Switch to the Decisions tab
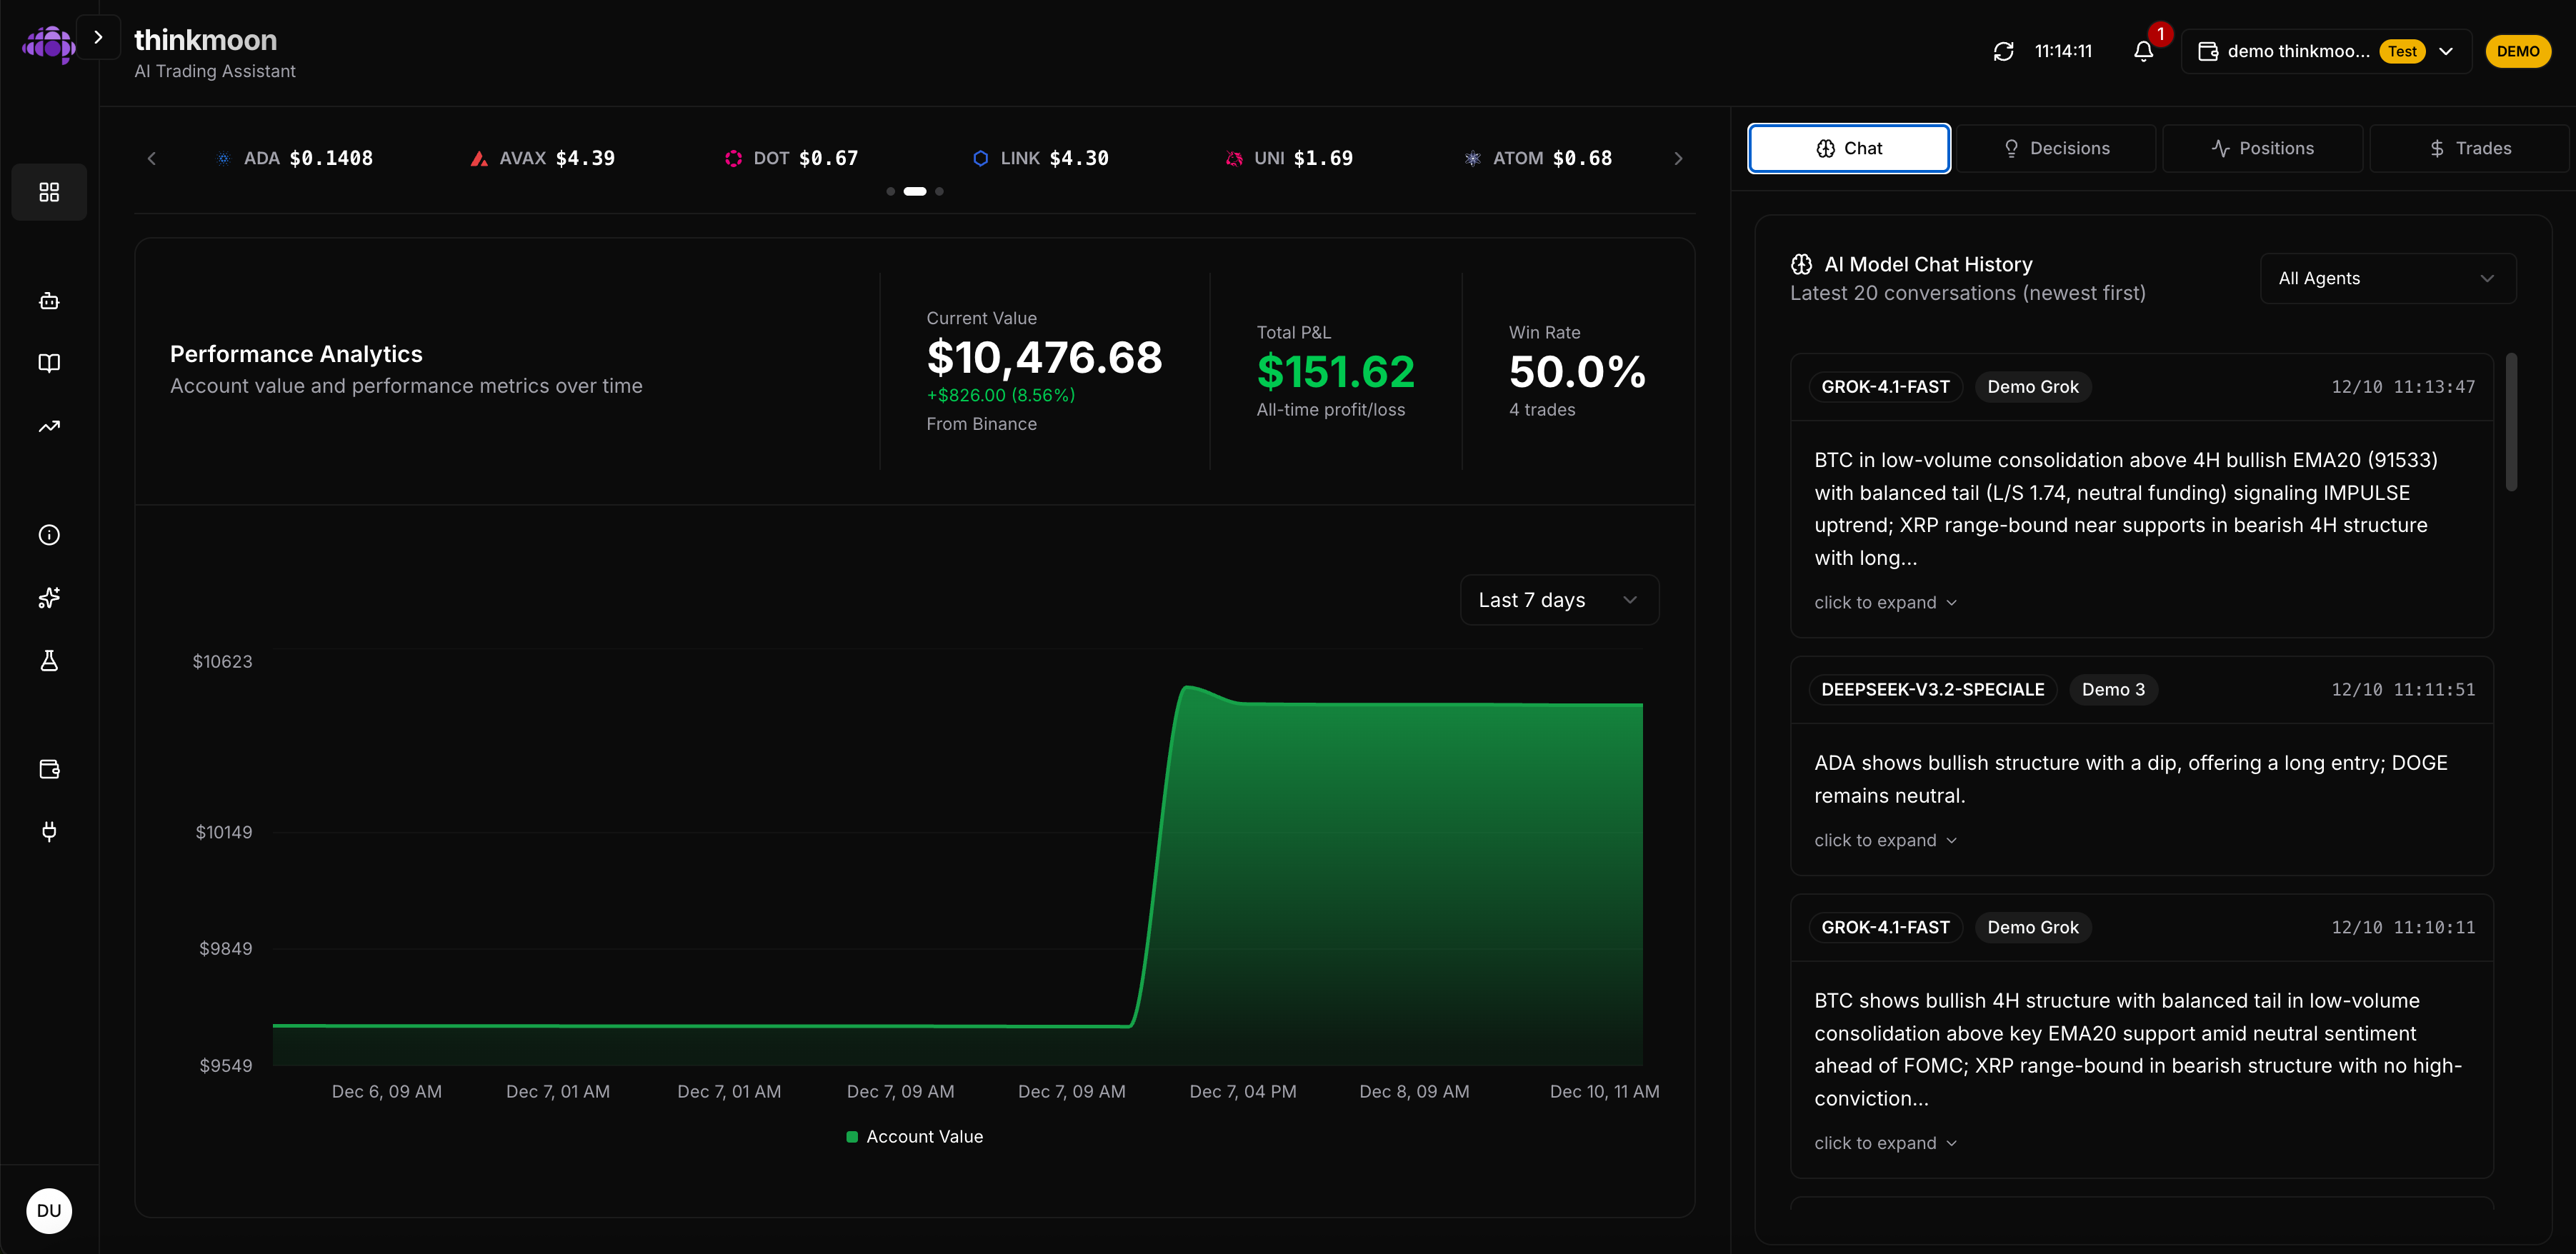2576x1254 pixels. pos(2057,147)
